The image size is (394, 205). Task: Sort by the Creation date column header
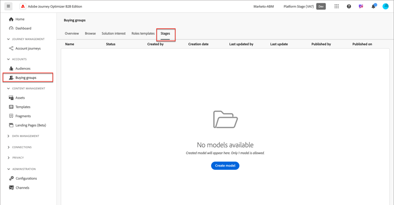click(198, 44)
